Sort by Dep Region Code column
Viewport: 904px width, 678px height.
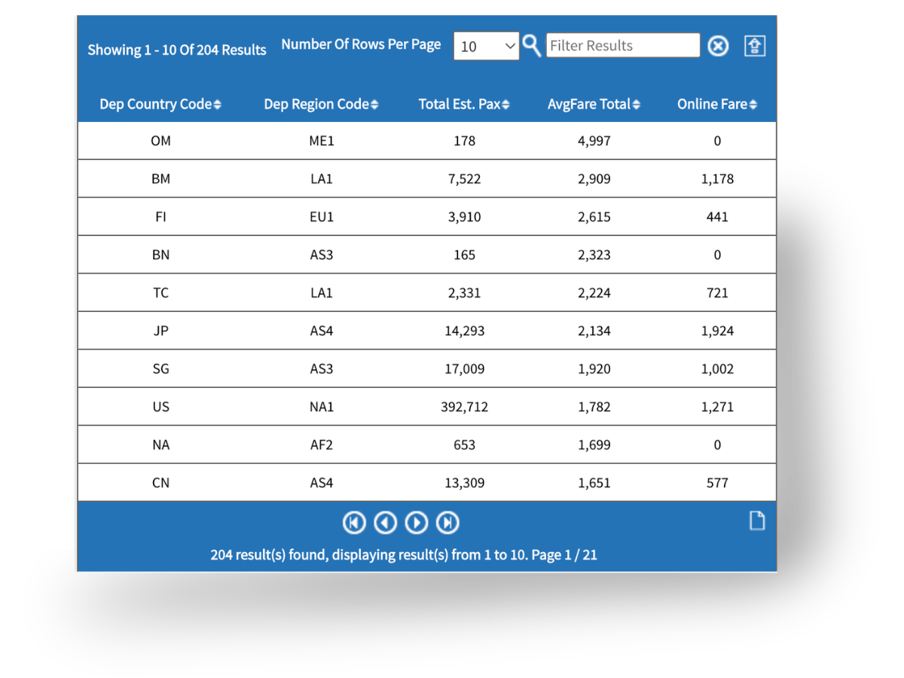[321, 104]
